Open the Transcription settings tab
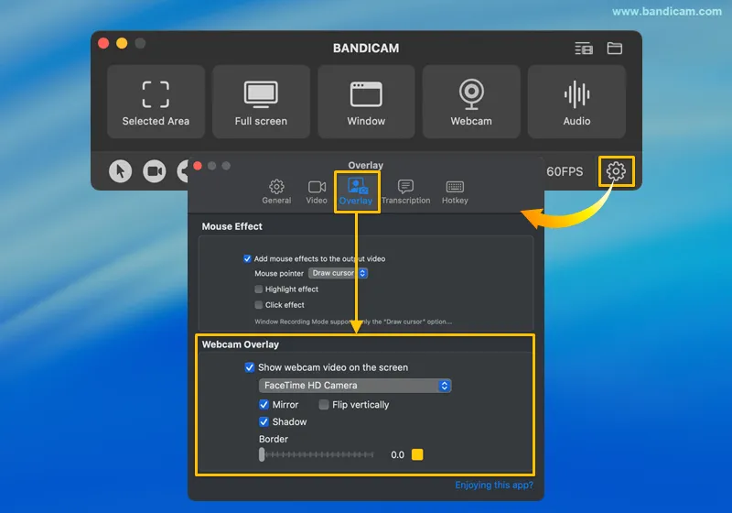This screenshot has width=732, height=513. point(405,192)
